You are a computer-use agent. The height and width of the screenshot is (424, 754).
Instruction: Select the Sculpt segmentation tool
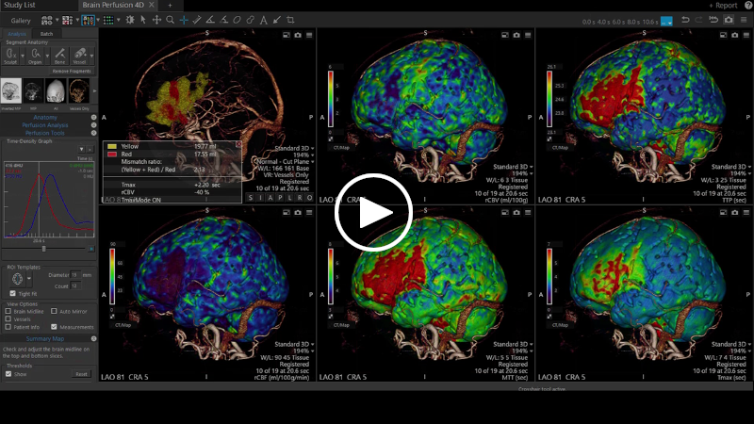pyautogui.click(x=10, y=56)
